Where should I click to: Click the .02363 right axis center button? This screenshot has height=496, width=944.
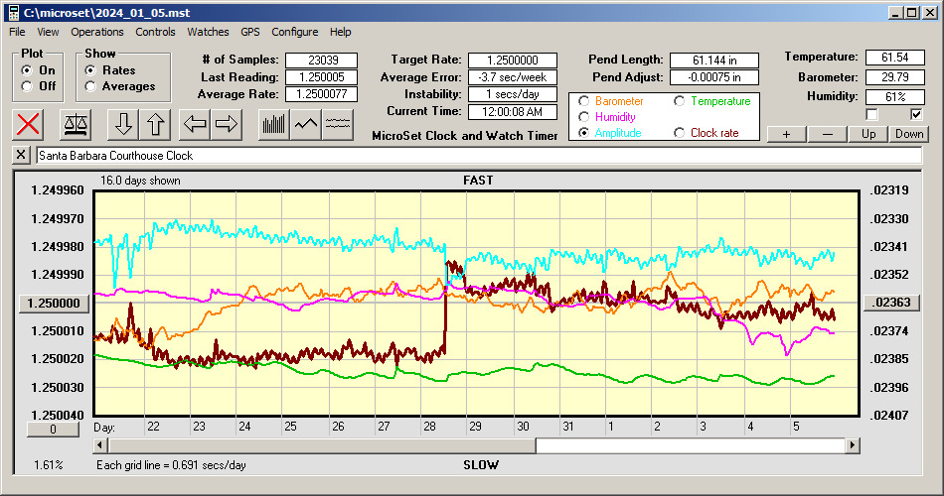pyautogui.click(x=891, y=303)
